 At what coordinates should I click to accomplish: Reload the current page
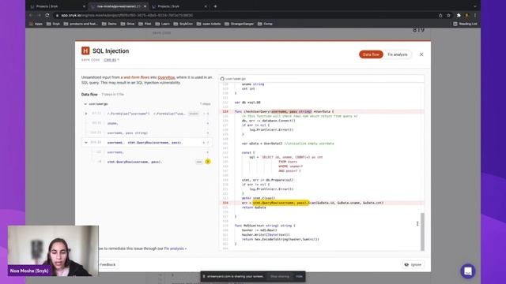pos(47,15)
